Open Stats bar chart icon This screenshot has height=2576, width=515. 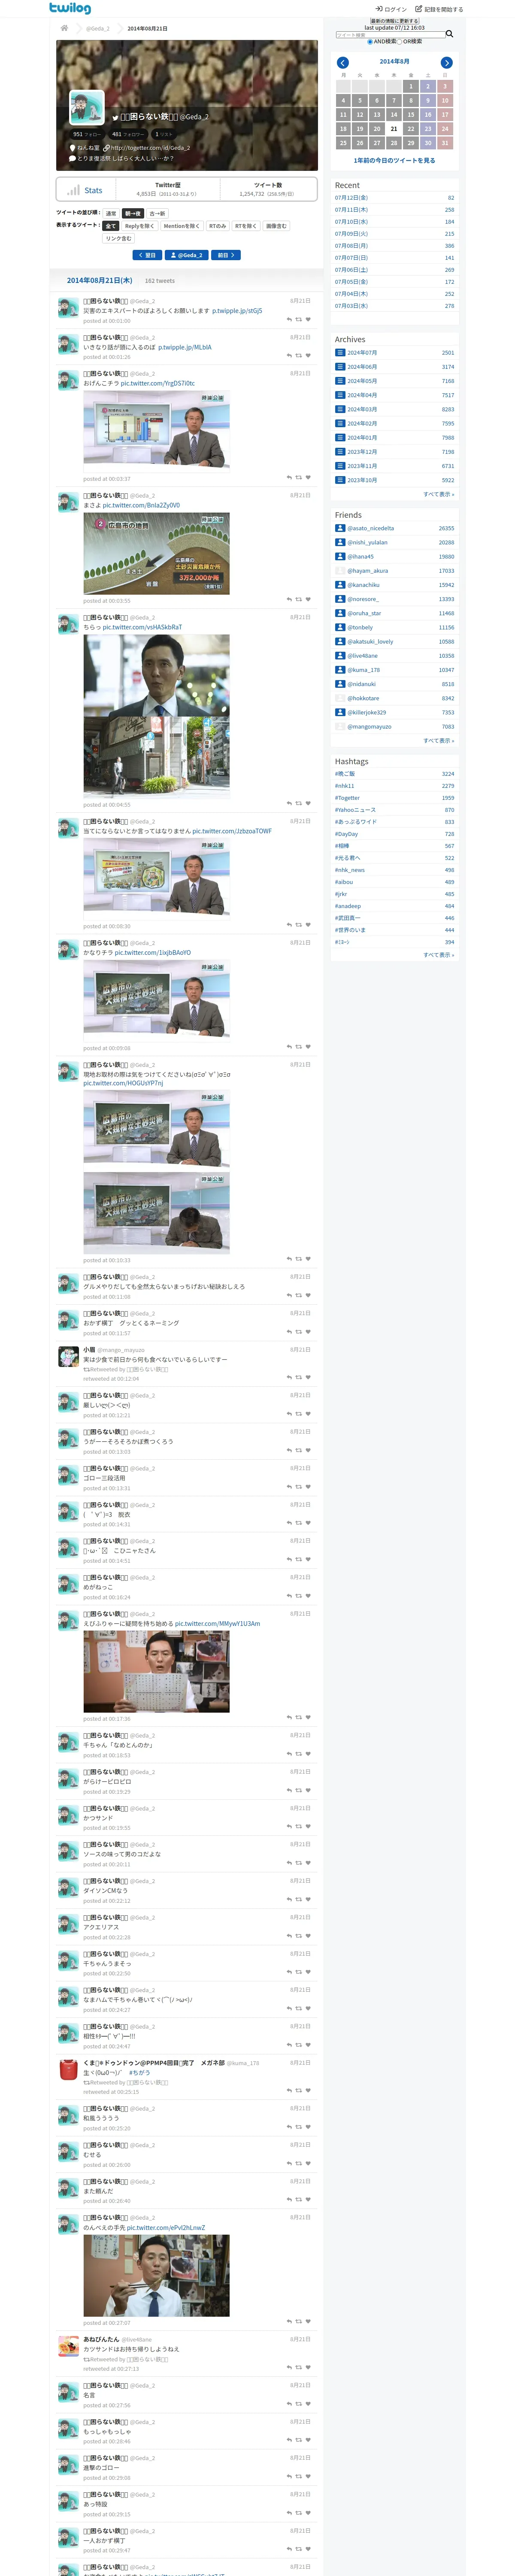[x=73, y=190]
